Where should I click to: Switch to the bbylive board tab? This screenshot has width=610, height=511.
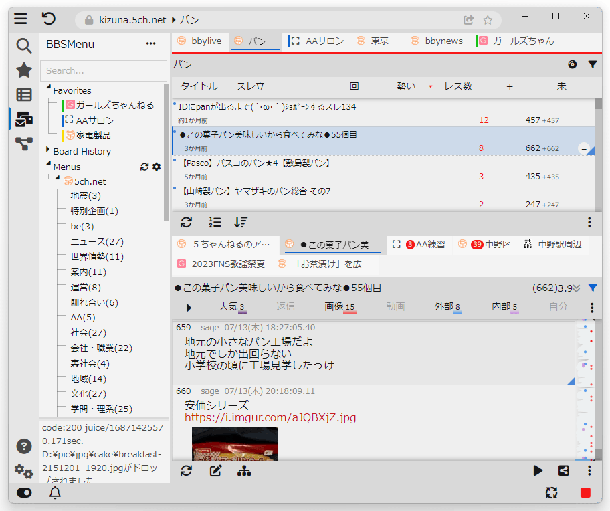[200, 41]
